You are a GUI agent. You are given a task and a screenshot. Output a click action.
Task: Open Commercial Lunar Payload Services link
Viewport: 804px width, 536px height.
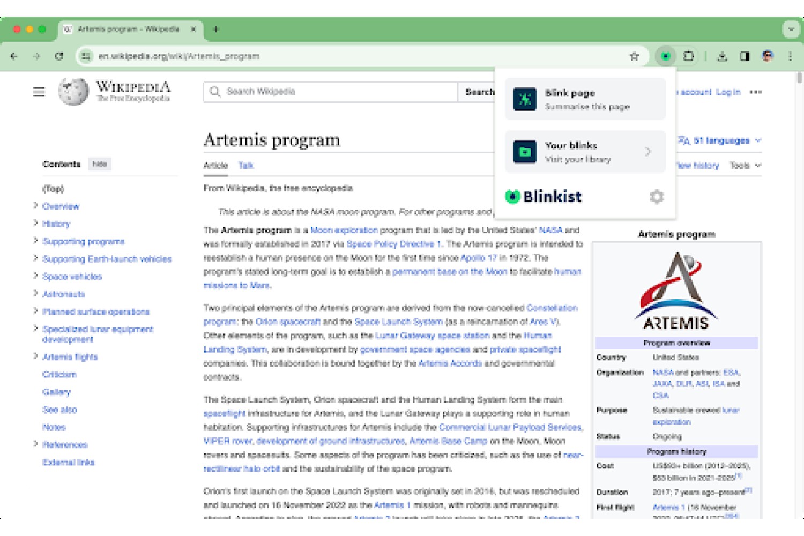[510, 428]
